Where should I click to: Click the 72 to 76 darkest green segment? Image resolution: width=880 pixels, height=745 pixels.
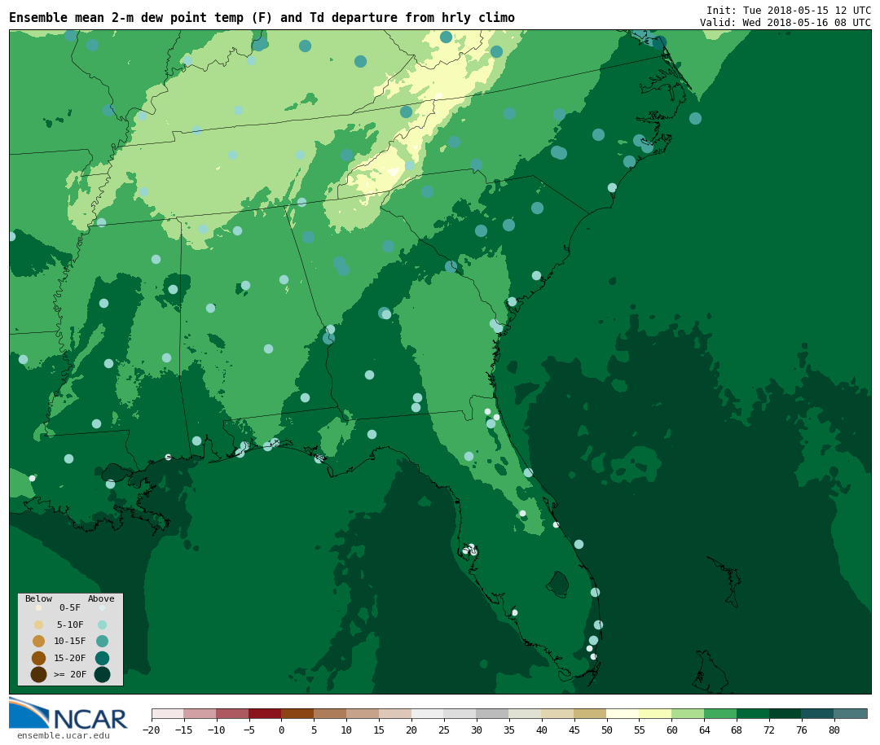786,714
